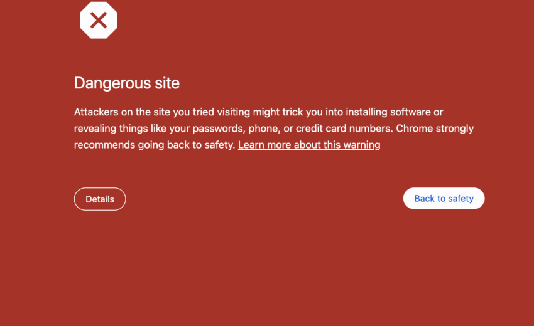Click the word phone in the warning paragraph

click(x=263, y=129)
